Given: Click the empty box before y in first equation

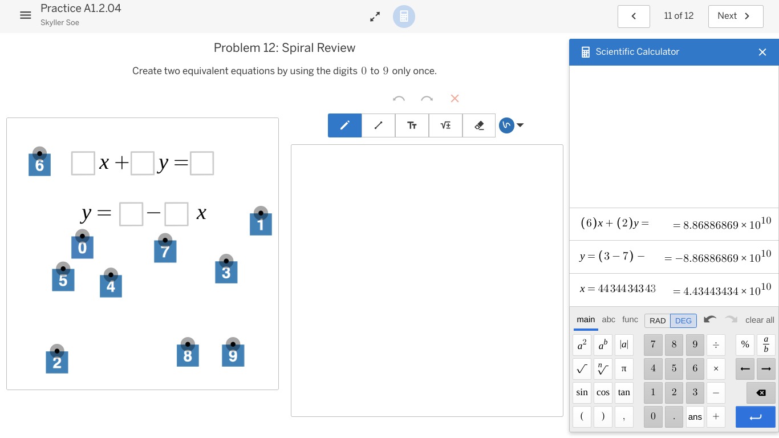Looking at the screenshot, I should [143, 163].
